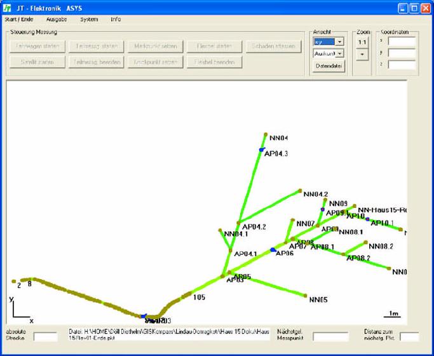Click the blue marker at AP04.3
434x356 pixels.
[261, 149]
